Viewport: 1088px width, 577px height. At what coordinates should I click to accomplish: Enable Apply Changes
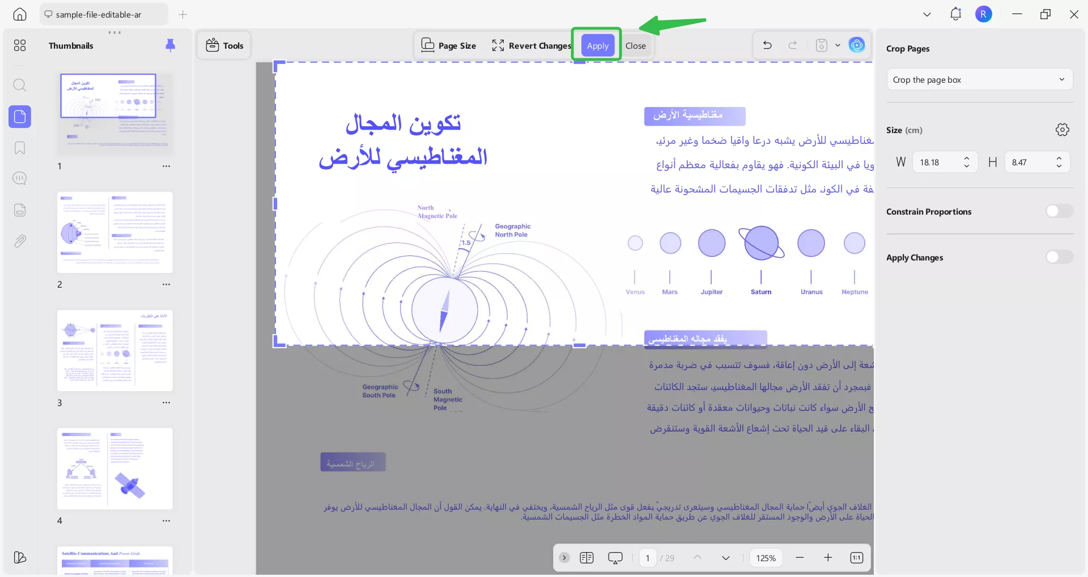(1059, 257)
